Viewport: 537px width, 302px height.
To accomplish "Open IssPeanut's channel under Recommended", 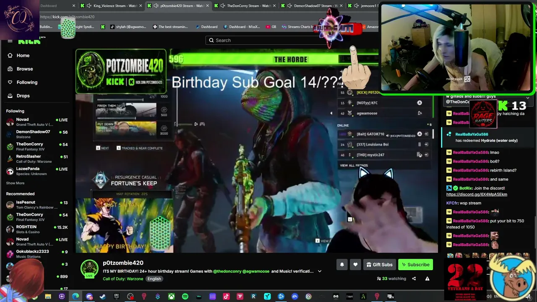I will pyautogui.click(x=37, y=205).
